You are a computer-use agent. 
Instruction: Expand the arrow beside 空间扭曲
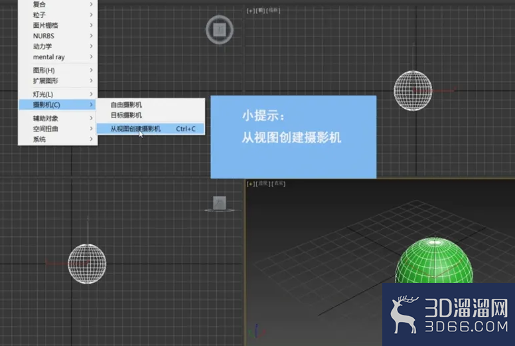(92, 128)
